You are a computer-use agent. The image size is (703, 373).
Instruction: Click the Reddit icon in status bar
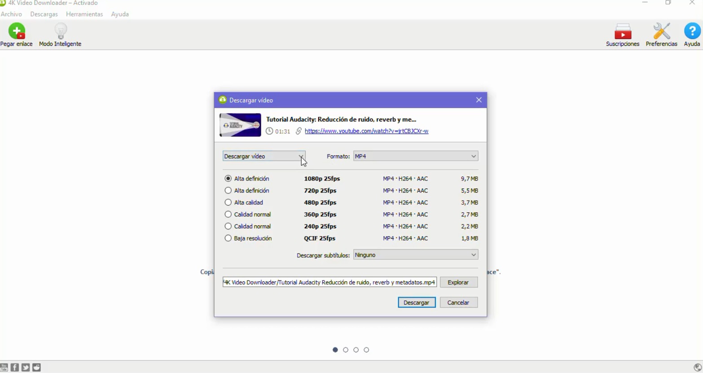[37, 367]
